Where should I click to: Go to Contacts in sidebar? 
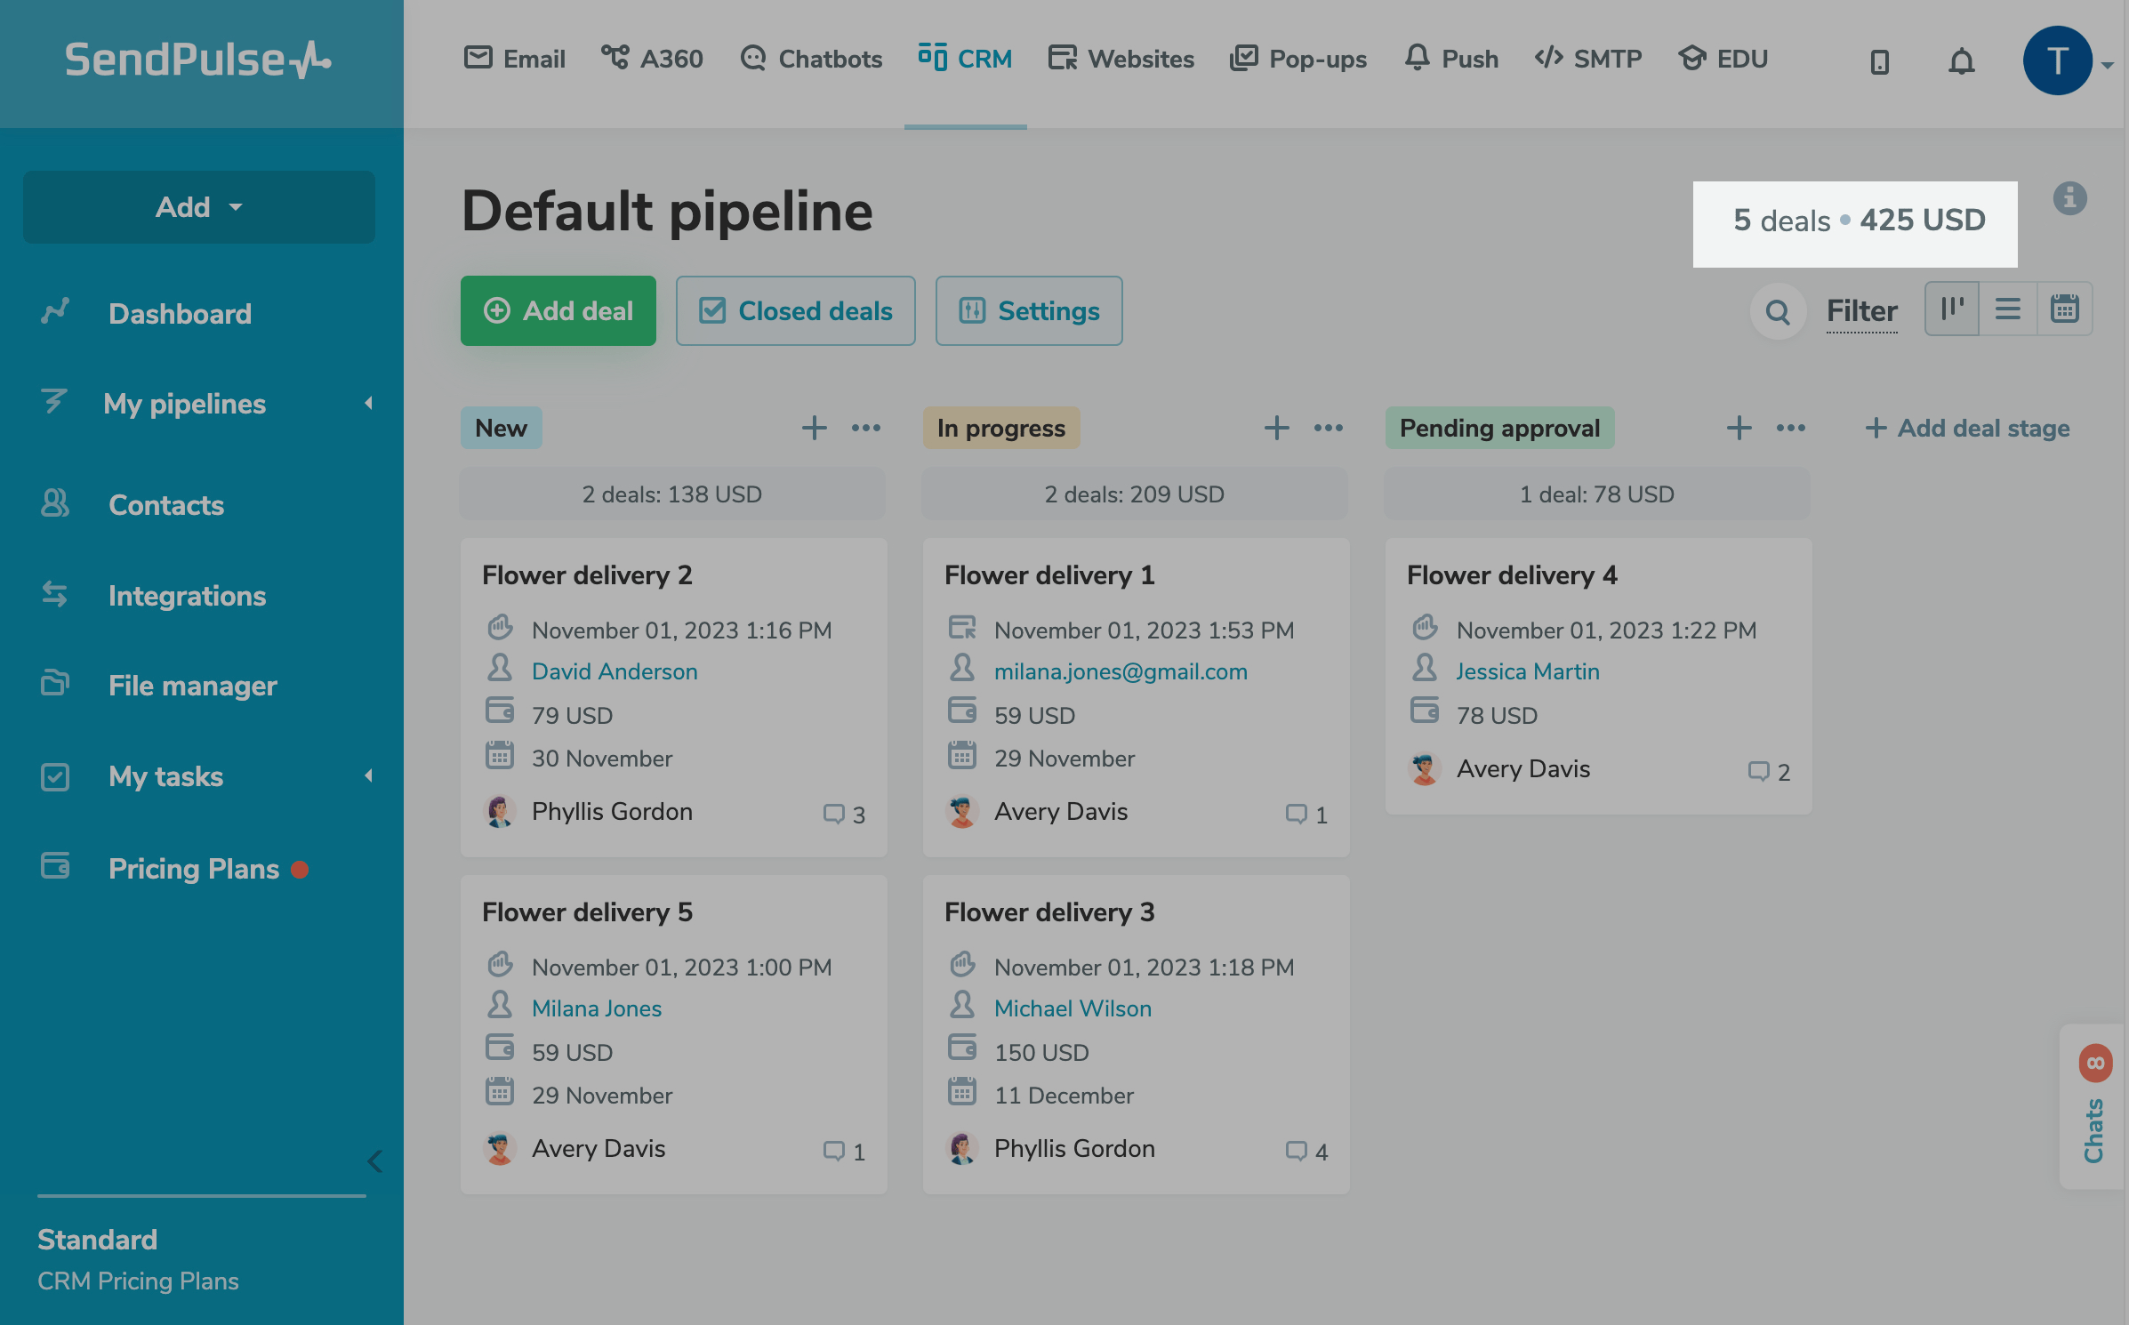tap(166, 505)
